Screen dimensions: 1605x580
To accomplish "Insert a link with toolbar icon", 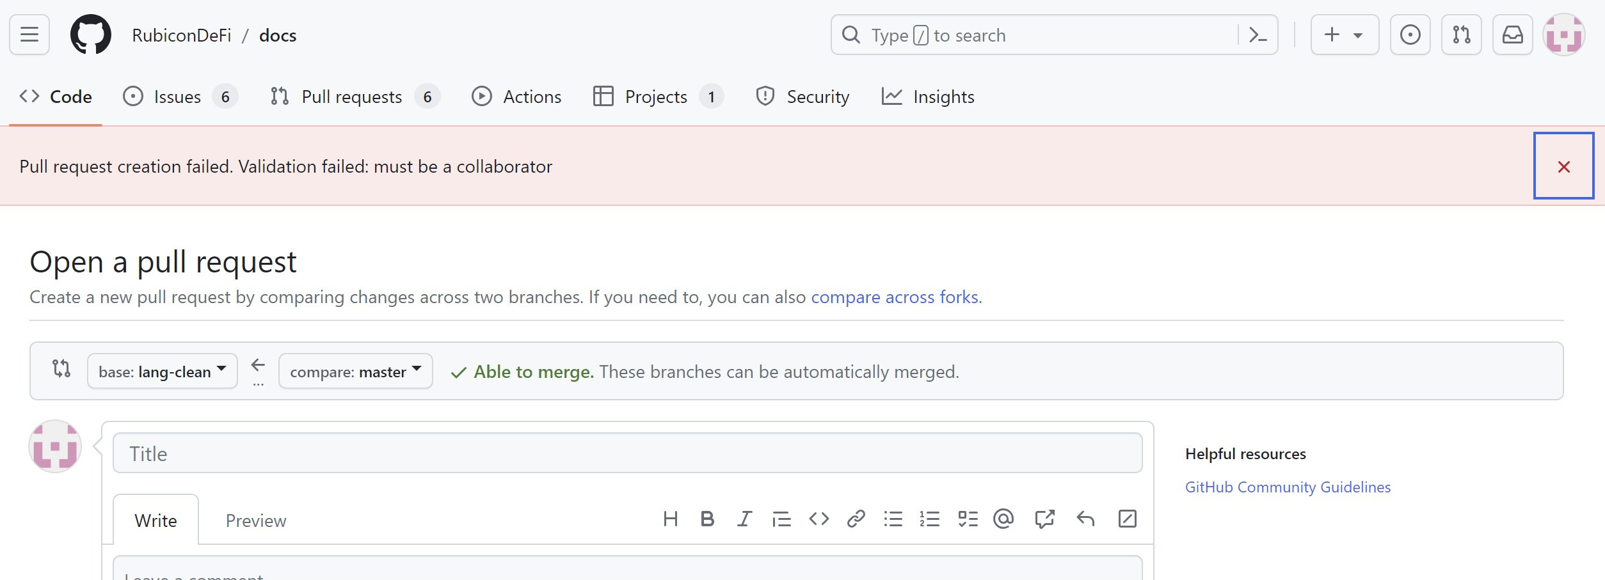I will coord(856,519).
